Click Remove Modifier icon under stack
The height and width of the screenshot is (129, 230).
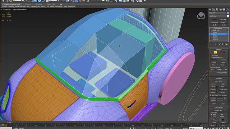pos(222,44)
